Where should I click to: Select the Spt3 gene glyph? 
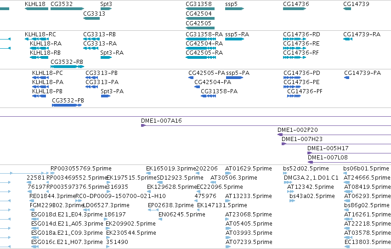point(106,9)
